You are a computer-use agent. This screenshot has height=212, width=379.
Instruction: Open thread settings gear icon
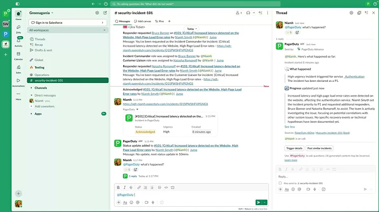(x=351, y=13)
